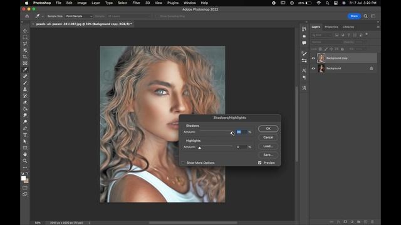Toggle Show Sampling Ring checkbox
The image size is (401, 225).
point(157,16)
